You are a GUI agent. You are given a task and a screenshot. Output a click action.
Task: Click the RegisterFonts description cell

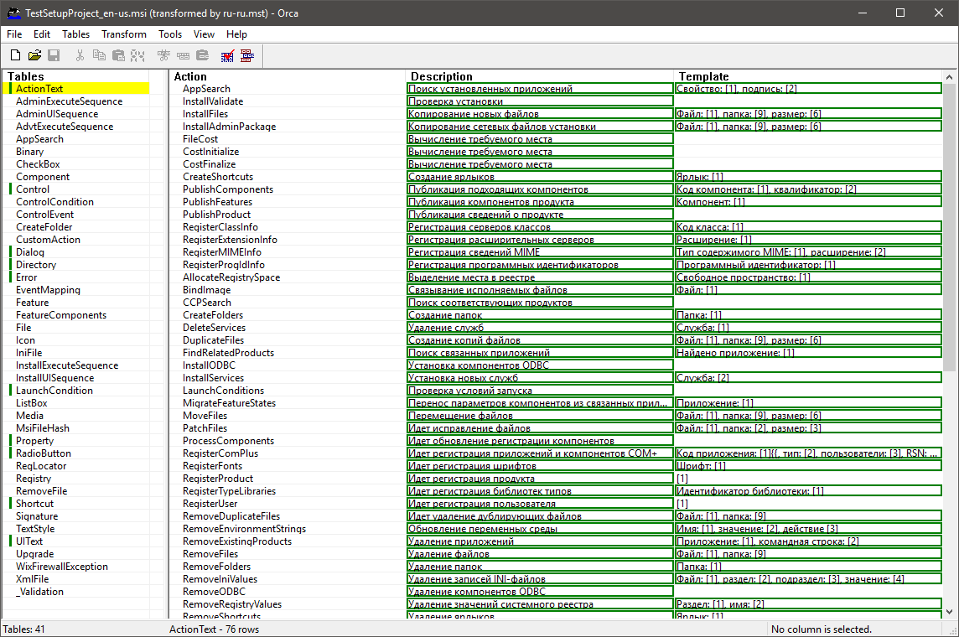503,465
